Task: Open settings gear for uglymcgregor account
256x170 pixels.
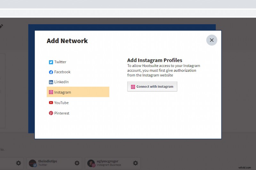Action: [x=135, y=163]
